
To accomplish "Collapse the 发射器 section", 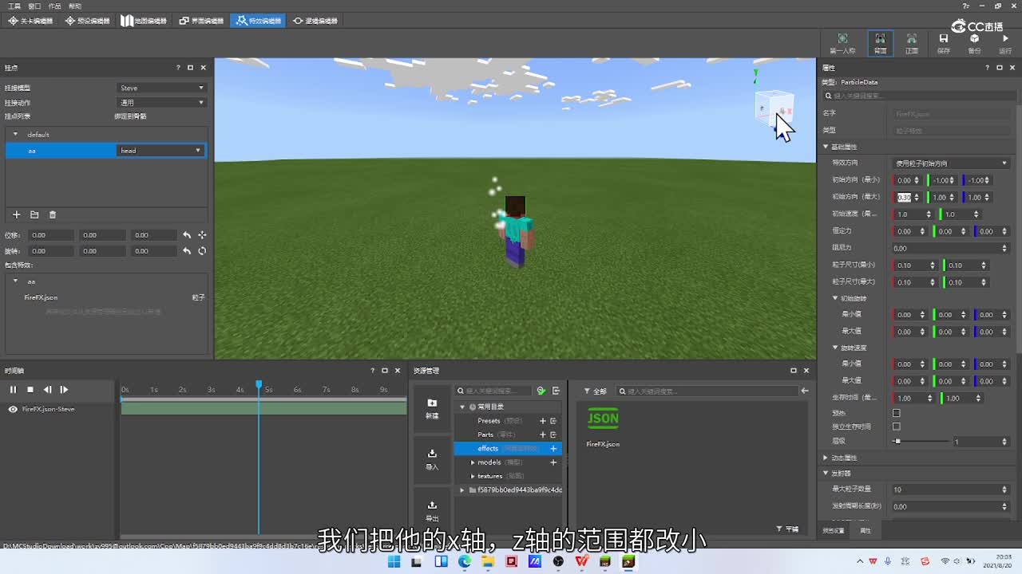I will click(826, 473).
